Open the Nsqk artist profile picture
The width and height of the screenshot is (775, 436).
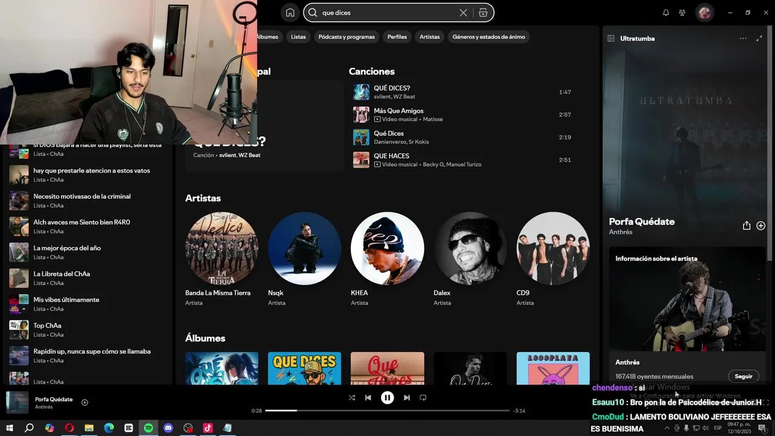click(x=305, y=248)
